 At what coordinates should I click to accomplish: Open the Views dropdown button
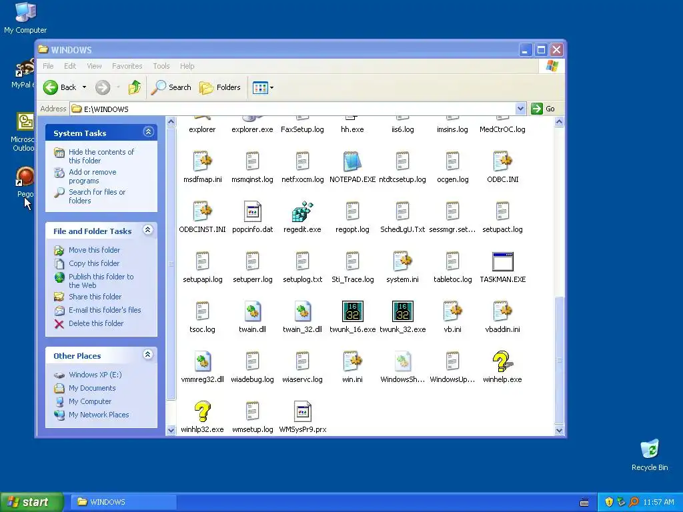(263, 87)
